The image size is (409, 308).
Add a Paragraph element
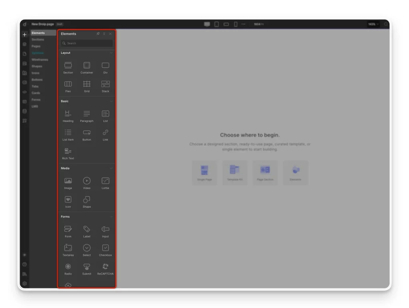click(x=87, y=116)
